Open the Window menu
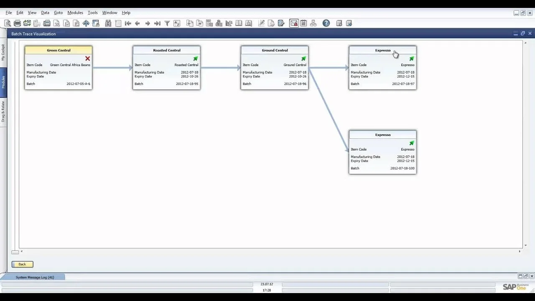 point(110,13)
